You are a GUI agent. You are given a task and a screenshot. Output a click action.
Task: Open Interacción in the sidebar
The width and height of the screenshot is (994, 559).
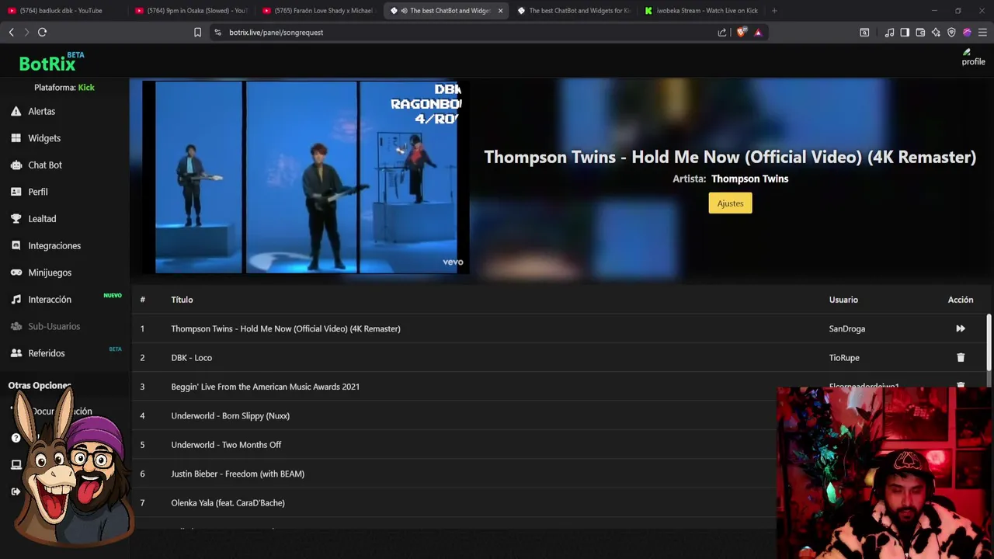coord(50,300)
